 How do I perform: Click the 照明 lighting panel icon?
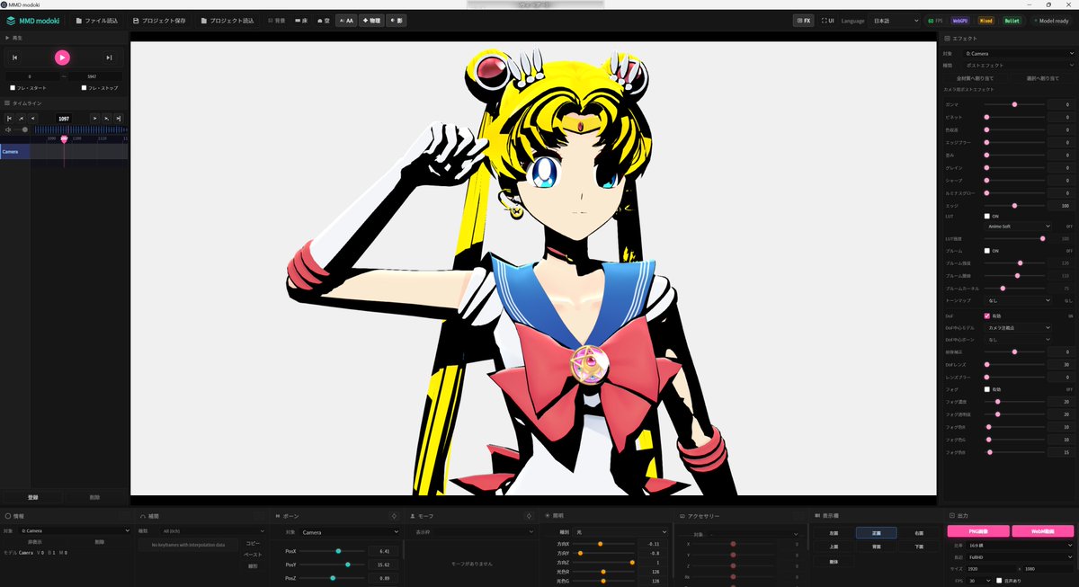(x=548, y=516)
